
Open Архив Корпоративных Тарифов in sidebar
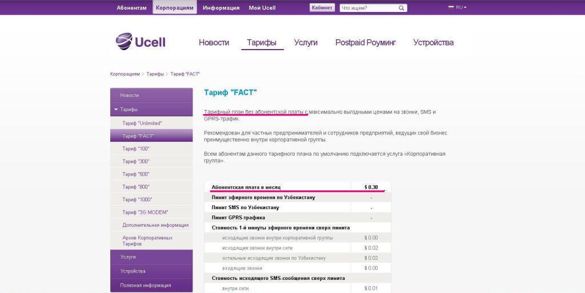pyautogui.click(x=151, y=241)
